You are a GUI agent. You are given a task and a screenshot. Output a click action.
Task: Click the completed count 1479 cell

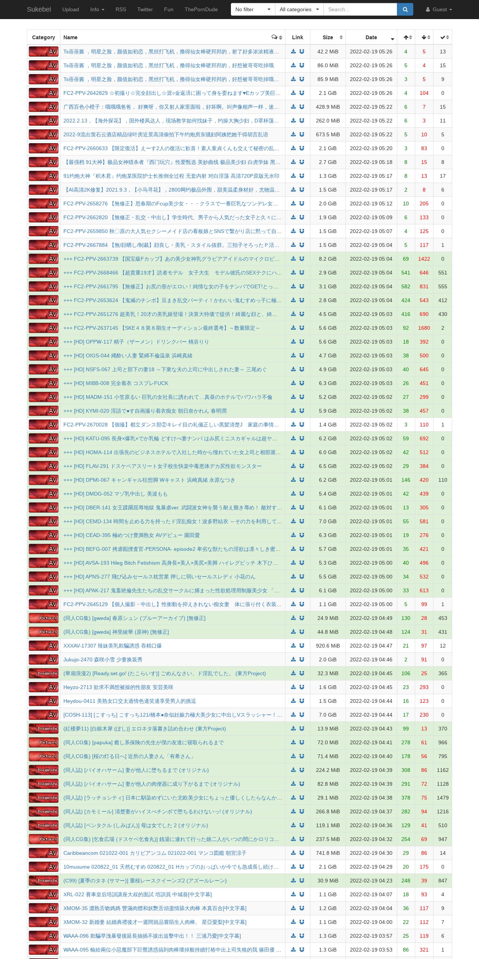click(443, 798)
